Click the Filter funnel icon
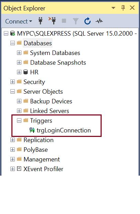Screen dimensions: 140x214 click(x=75, y=21)
